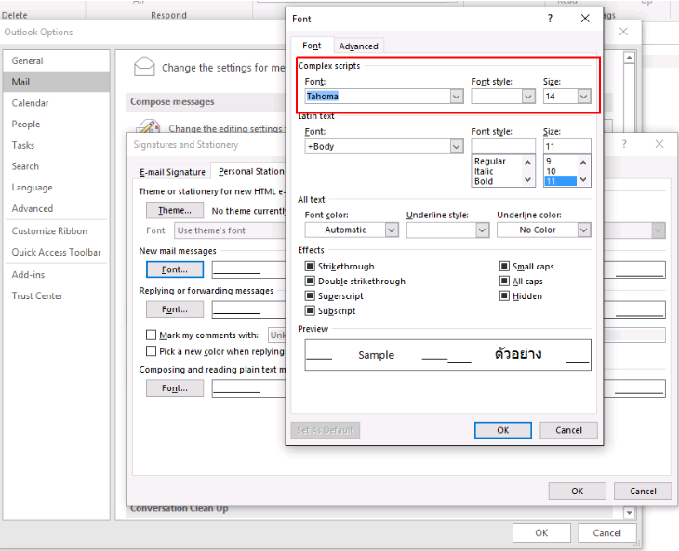Click the envelope icon in Mail settings

click(x=144, y=67)
